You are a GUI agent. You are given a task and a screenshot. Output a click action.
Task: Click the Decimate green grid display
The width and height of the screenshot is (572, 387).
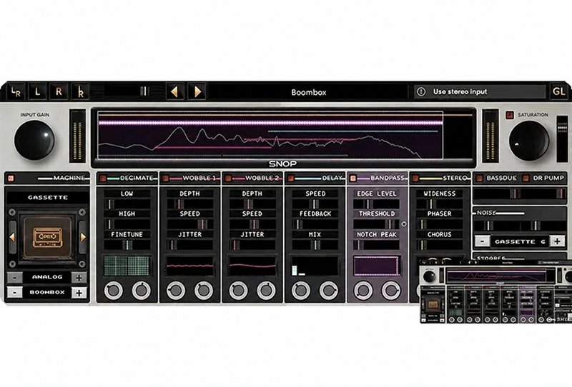coord(127,266)
